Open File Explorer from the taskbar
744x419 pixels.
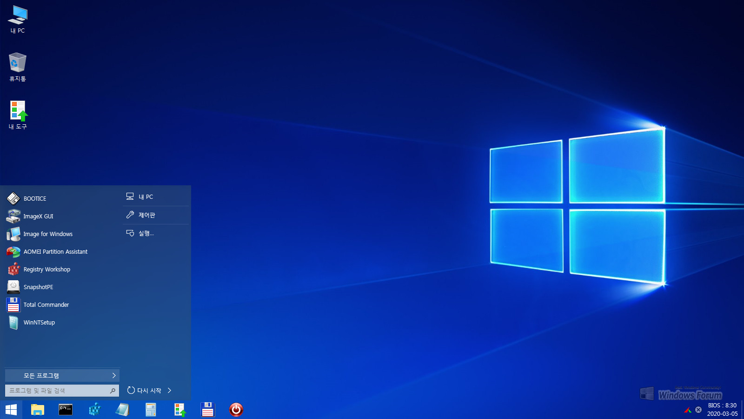point(38,410)
